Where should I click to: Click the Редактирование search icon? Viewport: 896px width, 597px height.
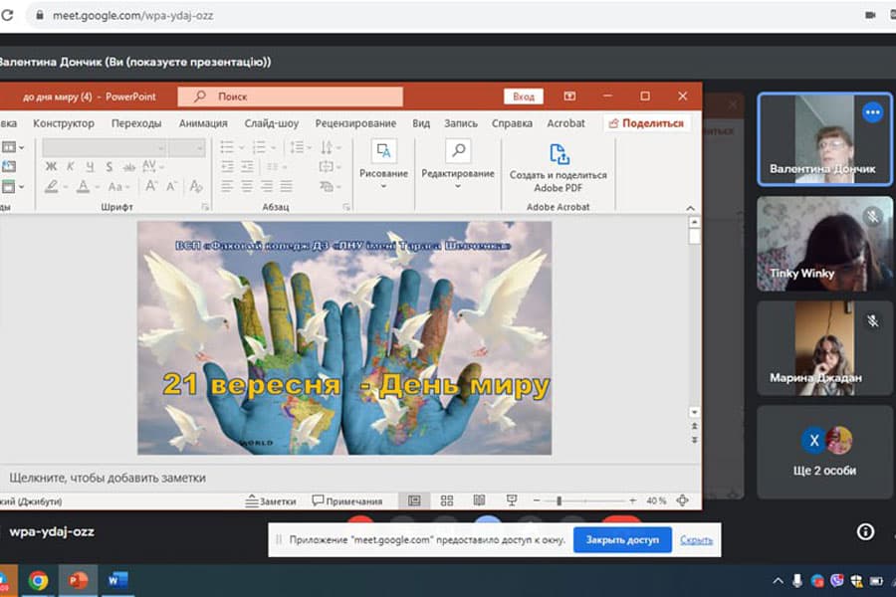click(458, 151)
